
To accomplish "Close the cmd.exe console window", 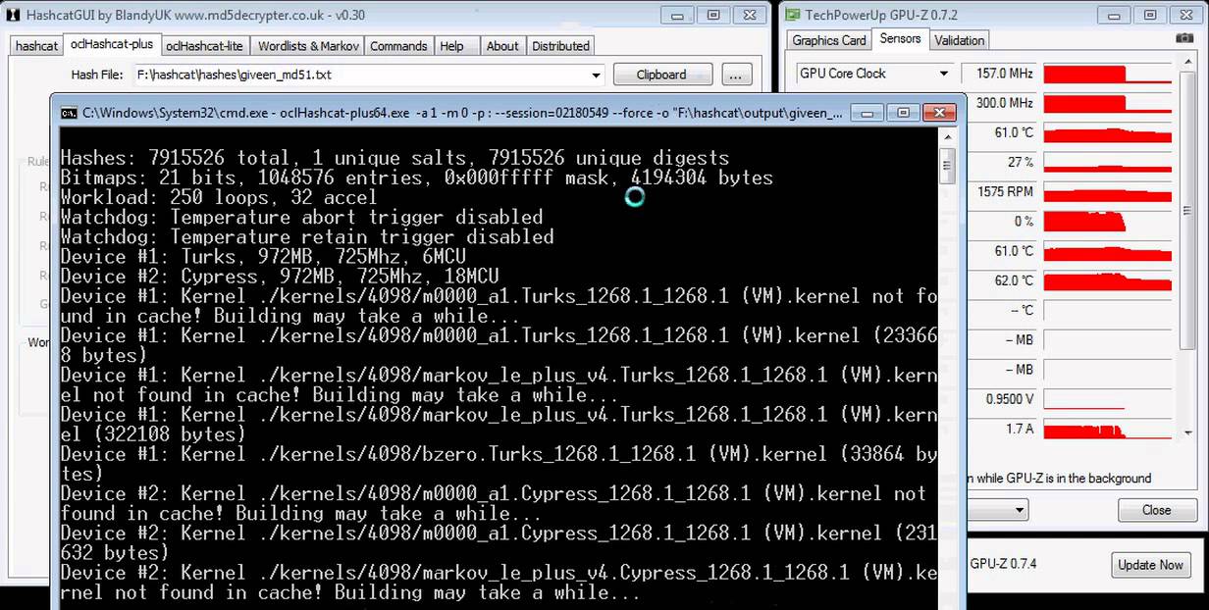I will click(937, 113).
